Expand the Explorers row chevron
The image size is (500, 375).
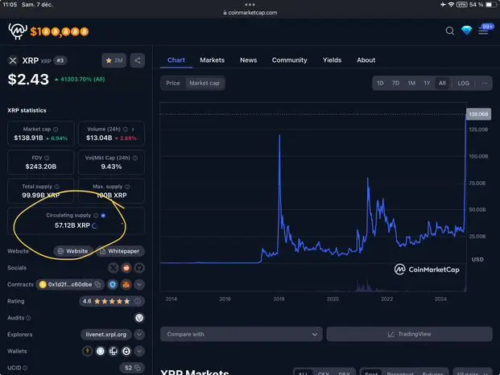(x=139, y=335)
